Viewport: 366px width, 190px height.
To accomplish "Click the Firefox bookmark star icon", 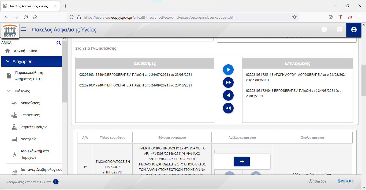I will [294, 17].
